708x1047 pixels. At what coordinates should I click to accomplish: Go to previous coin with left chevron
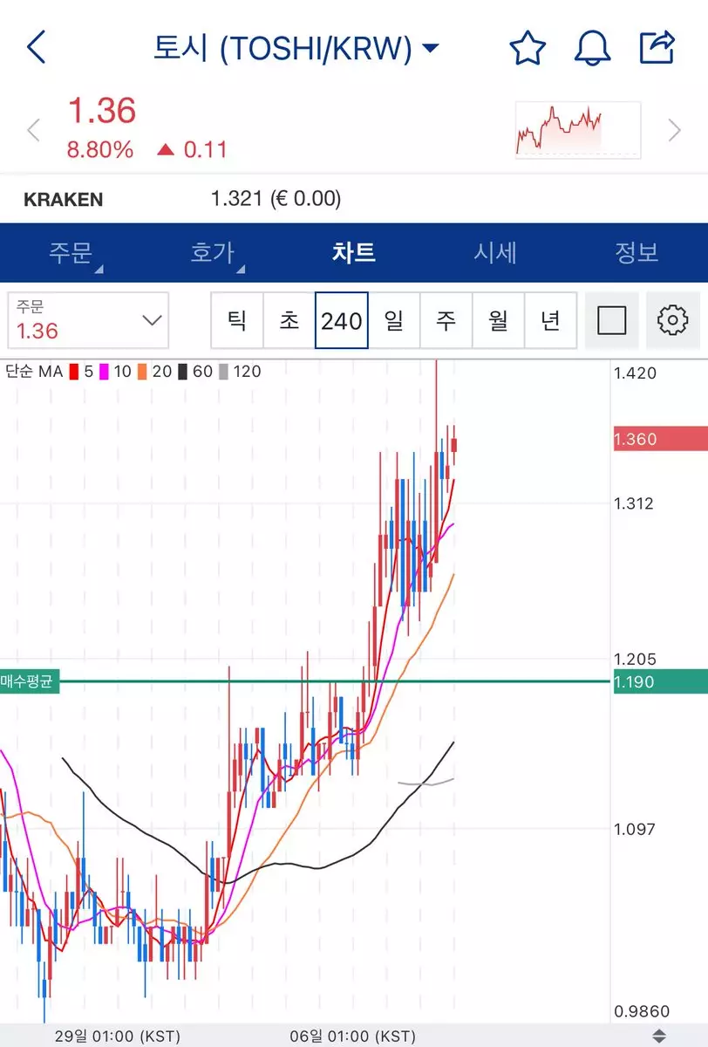tap(33, 131)
